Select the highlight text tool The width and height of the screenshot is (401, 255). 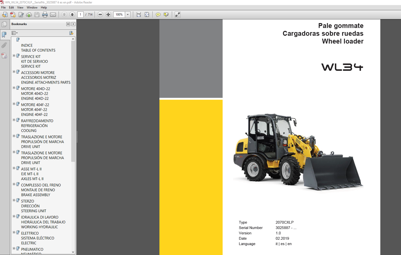point(166,15)
